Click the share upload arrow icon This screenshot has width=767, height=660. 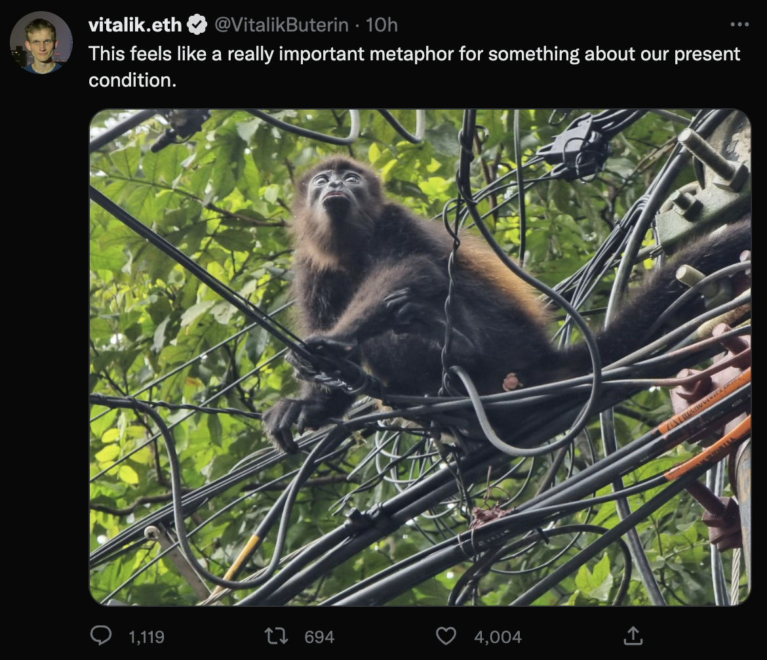pos(632,635)
